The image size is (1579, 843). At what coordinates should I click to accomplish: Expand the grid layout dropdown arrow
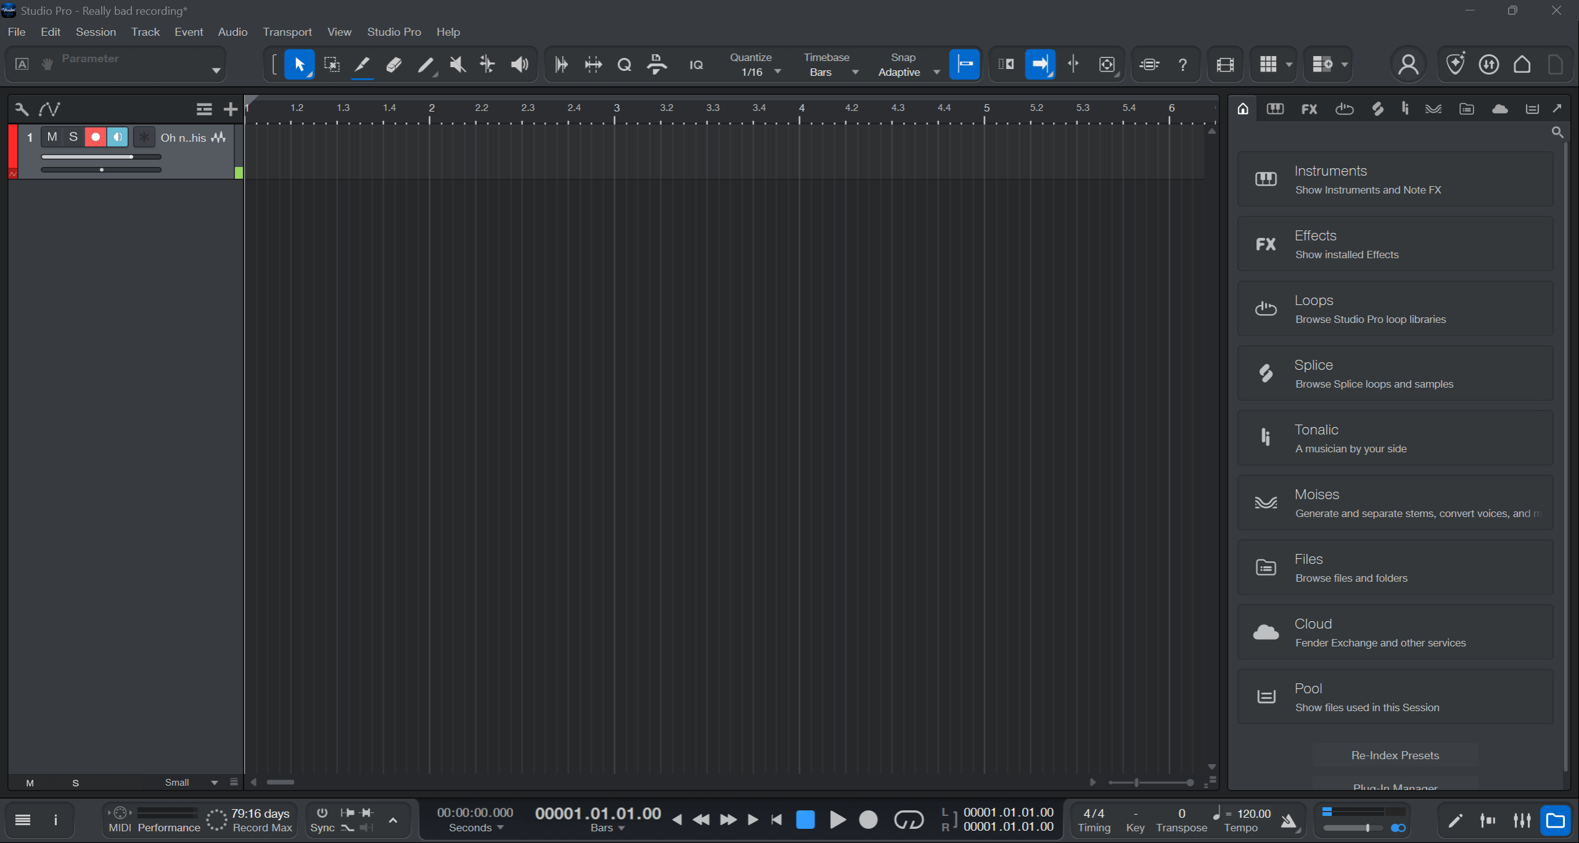(1288, 64)
